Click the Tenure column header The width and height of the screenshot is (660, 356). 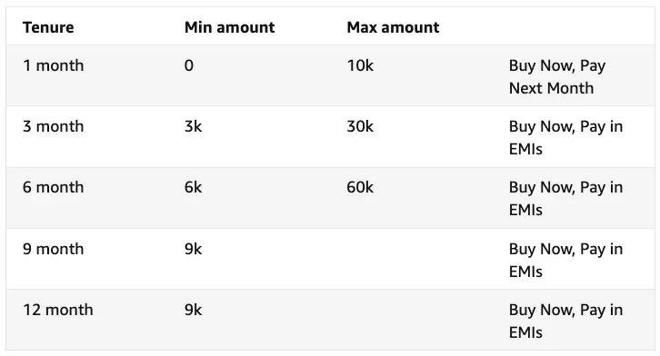[48, 27]
